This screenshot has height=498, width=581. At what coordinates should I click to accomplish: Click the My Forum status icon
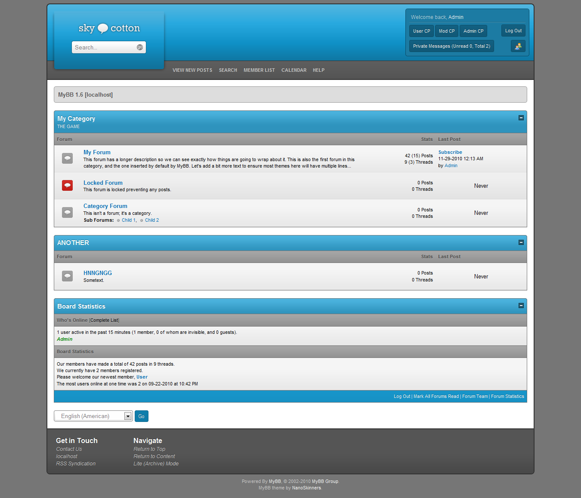[67, 159]
